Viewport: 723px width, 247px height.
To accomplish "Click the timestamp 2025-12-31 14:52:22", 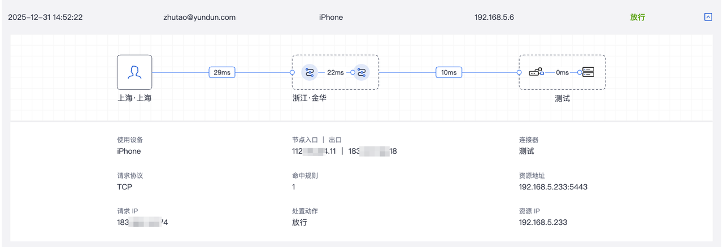I will pyautogui.click(x=45, y=17).
